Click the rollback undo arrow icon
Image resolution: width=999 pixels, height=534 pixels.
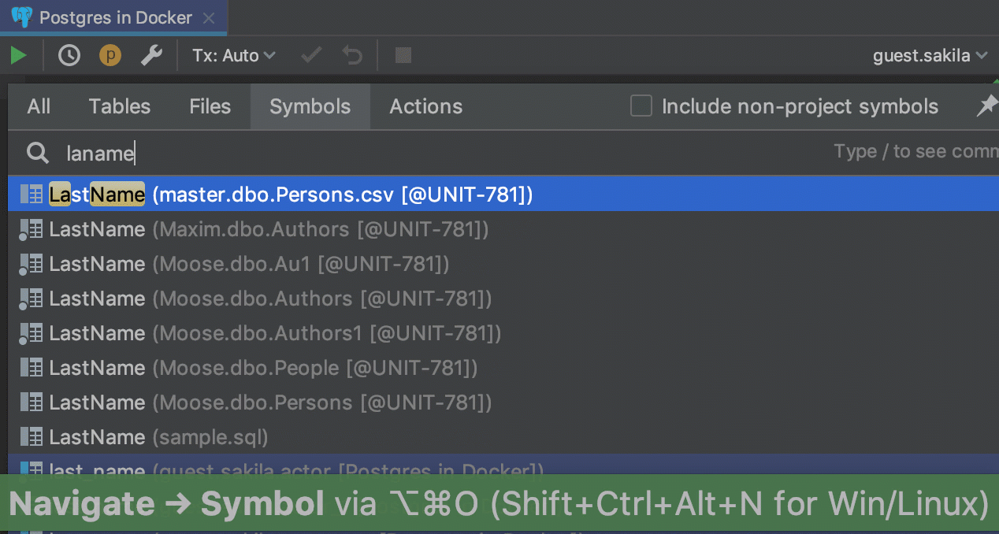pos(352,55)
